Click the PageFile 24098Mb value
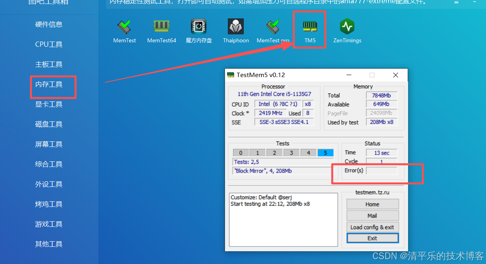486x264 pixels. pos(382,113)
